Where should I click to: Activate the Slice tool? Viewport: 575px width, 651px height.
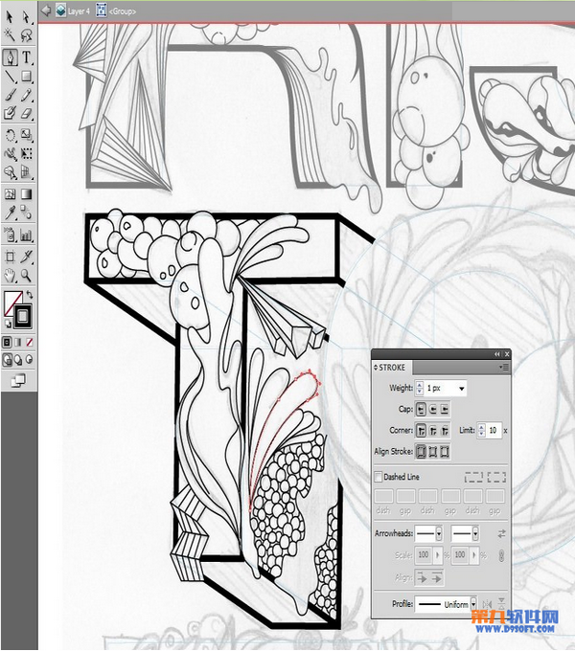[26, 257]
